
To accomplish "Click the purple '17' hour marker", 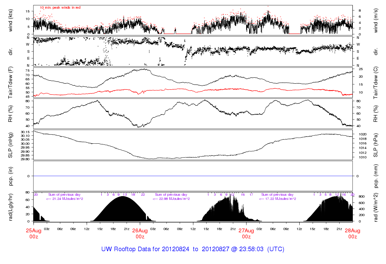I will [251, 195].
